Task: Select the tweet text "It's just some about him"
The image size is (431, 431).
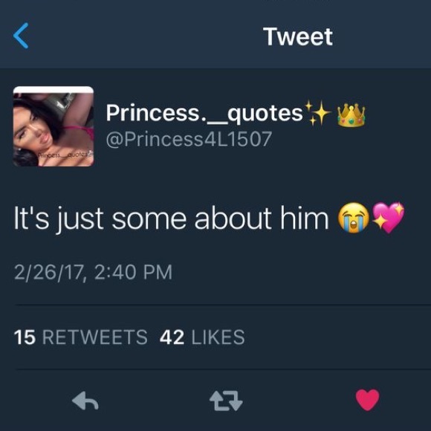Action: pos(171,218)
